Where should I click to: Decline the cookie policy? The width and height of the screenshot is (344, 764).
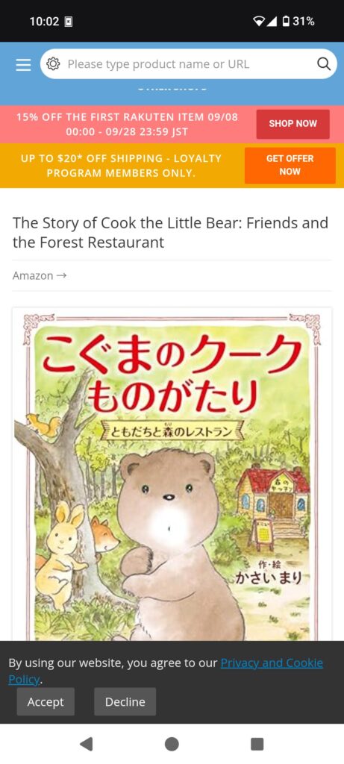tap(125, 701)
